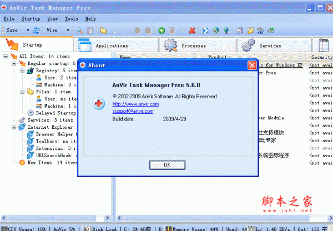Collapse the All Items tree node
333x231 pixels.
coord(6,56)
